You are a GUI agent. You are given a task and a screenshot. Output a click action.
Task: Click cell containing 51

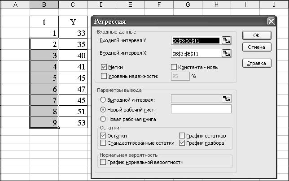[73, 112]
